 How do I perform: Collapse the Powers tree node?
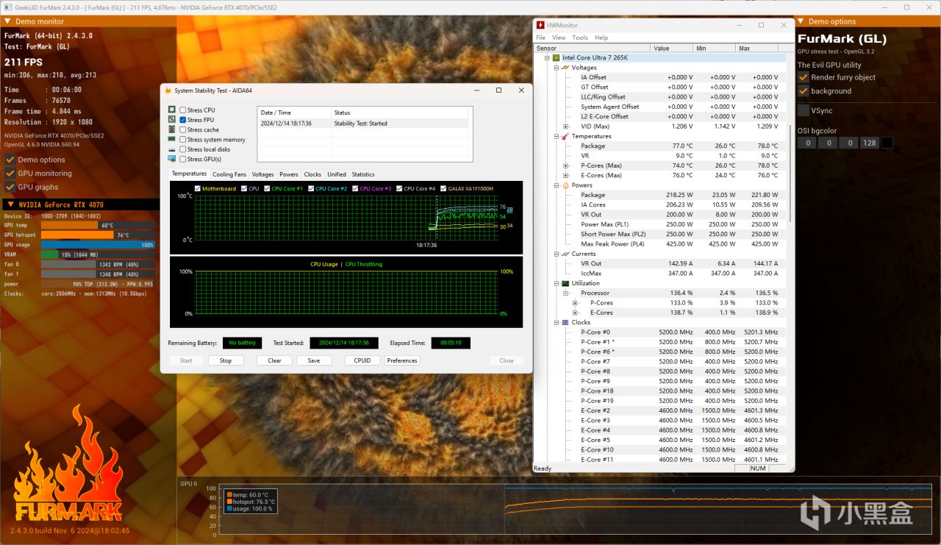(x=557, y=185)
